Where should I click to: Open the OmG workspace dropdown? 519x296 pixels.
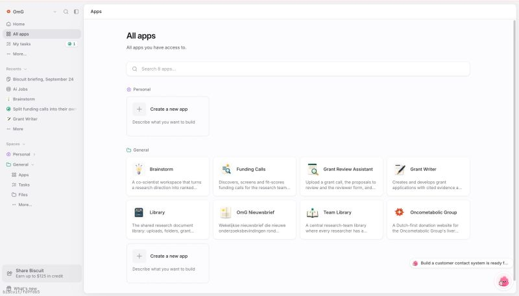(x=54, y=12)
